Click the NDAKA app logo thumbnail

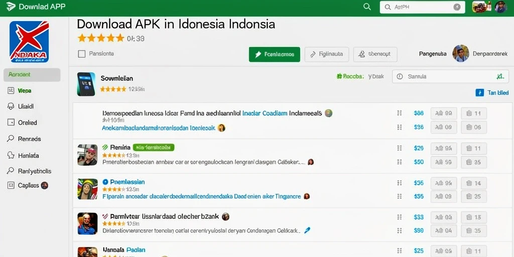coord(29,42)
